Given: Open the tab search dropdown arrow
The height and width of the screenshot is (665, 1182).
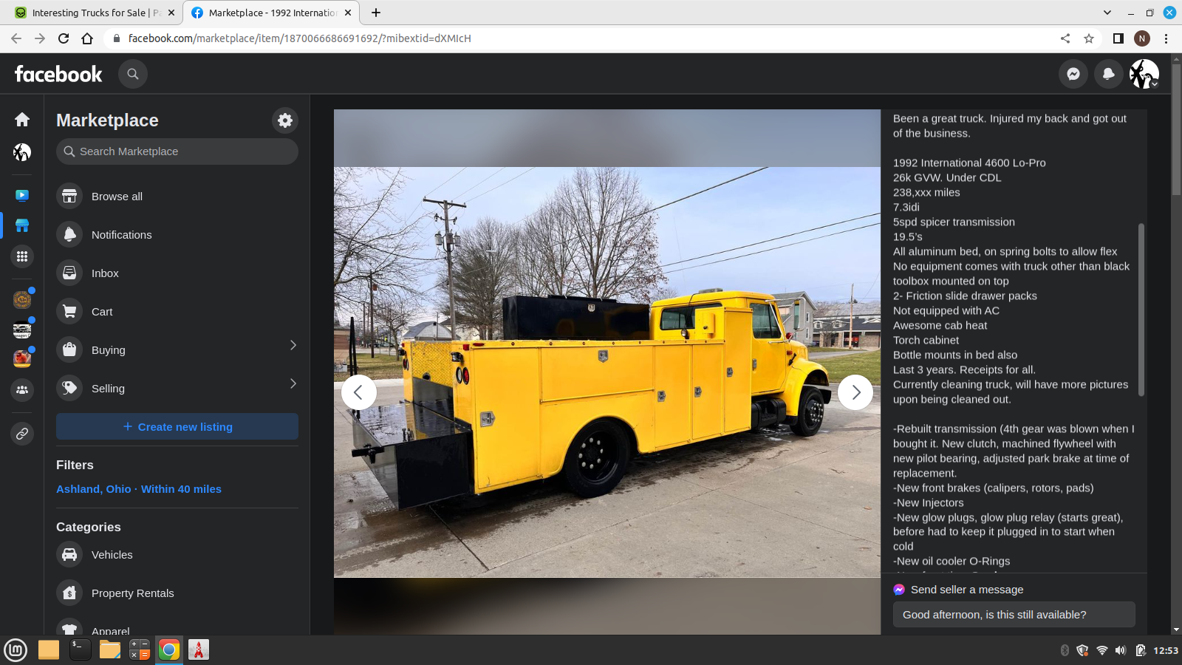Looking at the screenshot, I should coord(1107,13).
